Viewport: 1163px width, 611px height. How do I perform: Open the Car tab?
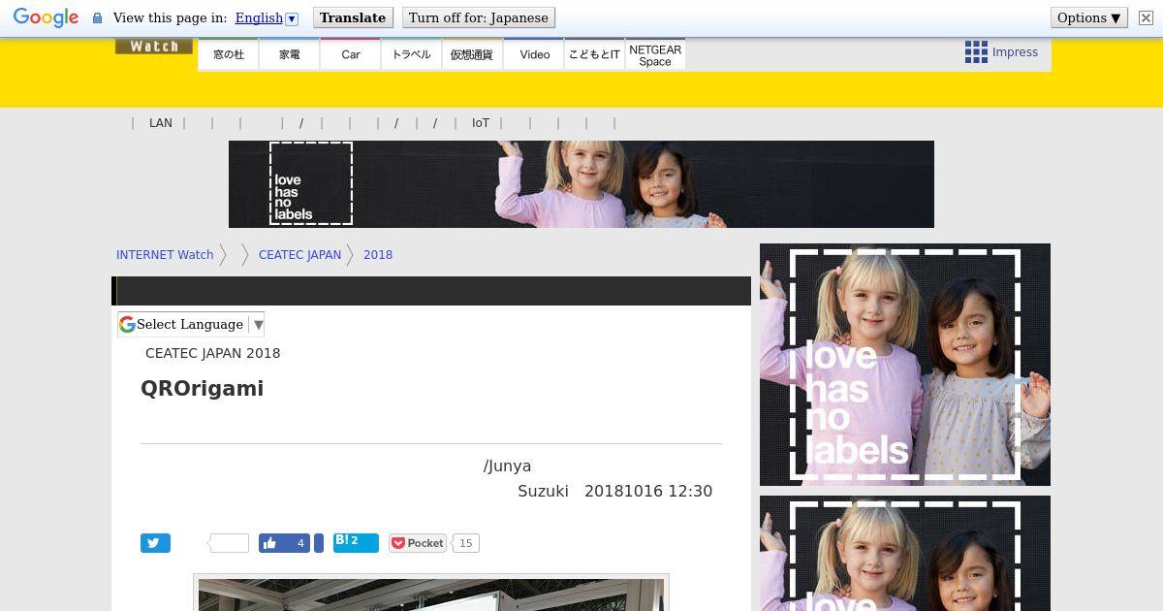pos(351,54)
